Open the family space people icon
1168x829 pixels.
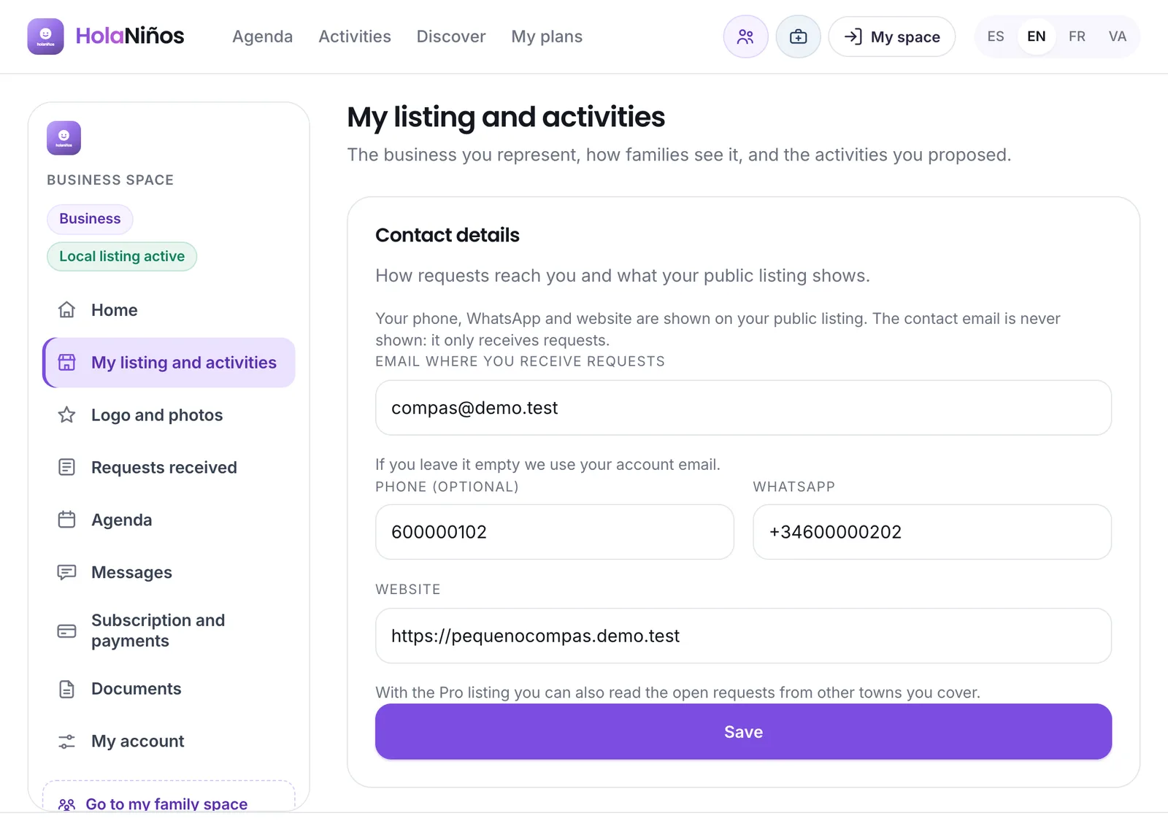coord(745,36)
